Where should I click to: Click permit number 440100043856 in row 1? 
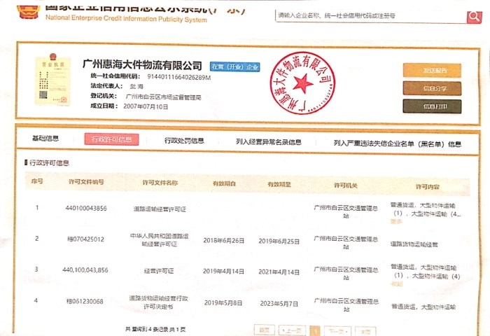coord(86,208)
